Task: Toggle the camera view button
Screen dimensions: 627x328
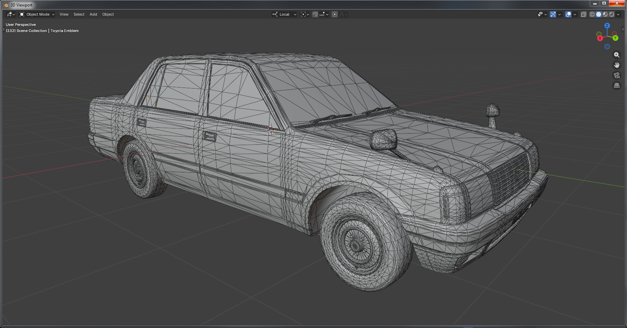Action: [x=617, y=75]
